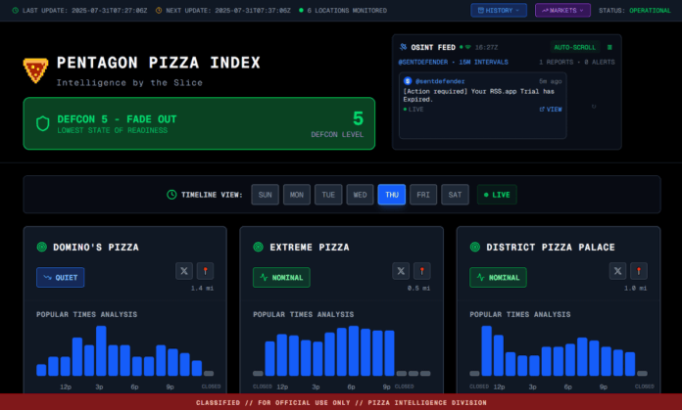Screen dimensions: 682x410
Task: Open the @sentdefender profile link
Action: point(440,81)
